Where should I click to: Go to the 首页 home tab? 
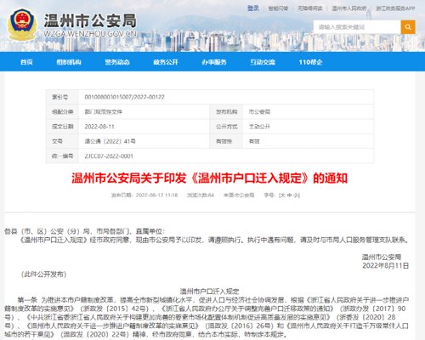click(x=26, y=62)
